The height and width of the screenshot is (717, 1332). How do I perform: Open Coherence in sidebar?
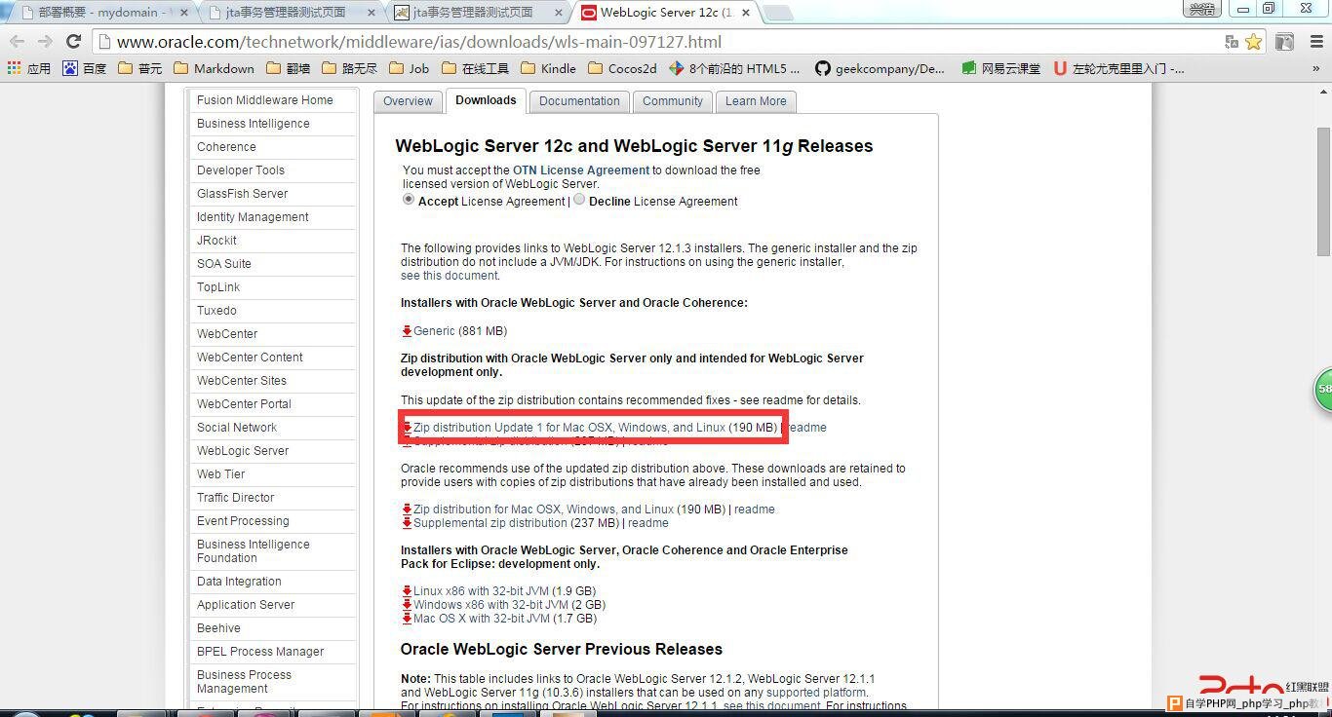click(226, 147)
